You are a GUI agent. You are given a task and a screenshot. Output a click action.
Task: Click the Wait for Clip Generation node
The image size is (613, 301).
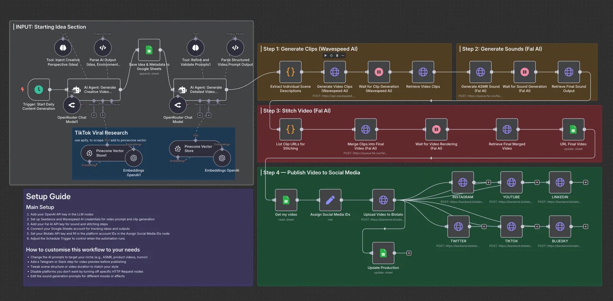coord(379,72)
